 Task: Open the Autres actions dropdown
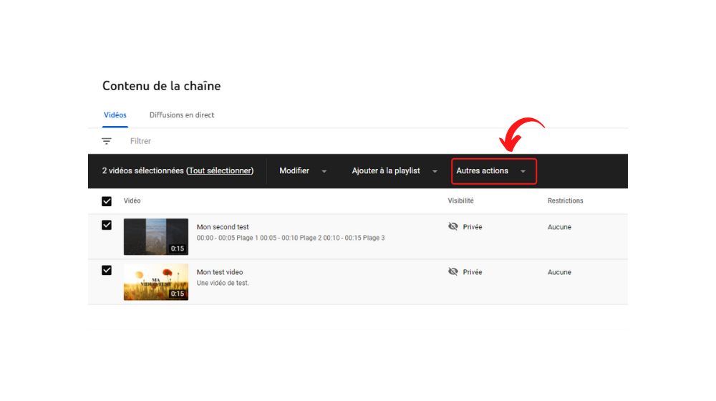[493, 171]
